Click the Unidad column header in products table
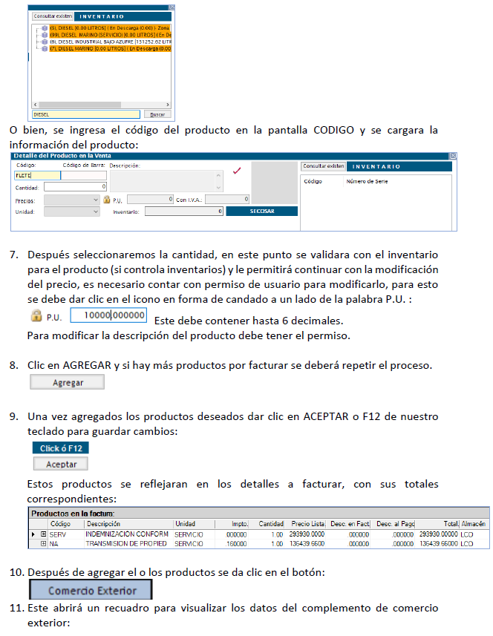Screen dimensions: 493x636 pyautogui.click(x=195, y=524)
